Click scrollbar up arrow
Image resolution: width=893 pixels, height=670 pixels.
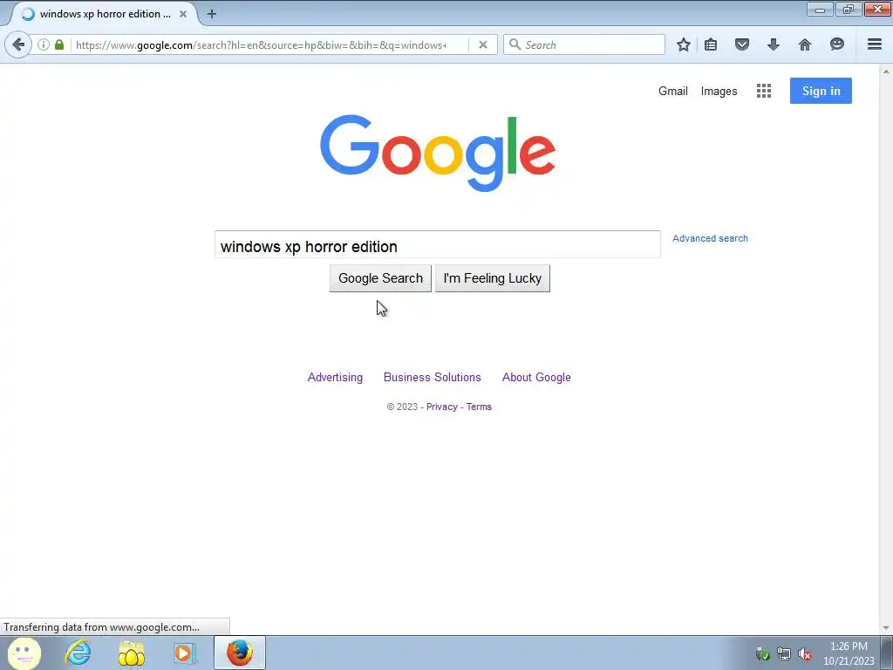[886, 72]
